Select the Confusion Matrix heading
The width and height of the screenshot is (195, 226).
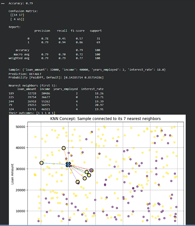pos(23,11)
